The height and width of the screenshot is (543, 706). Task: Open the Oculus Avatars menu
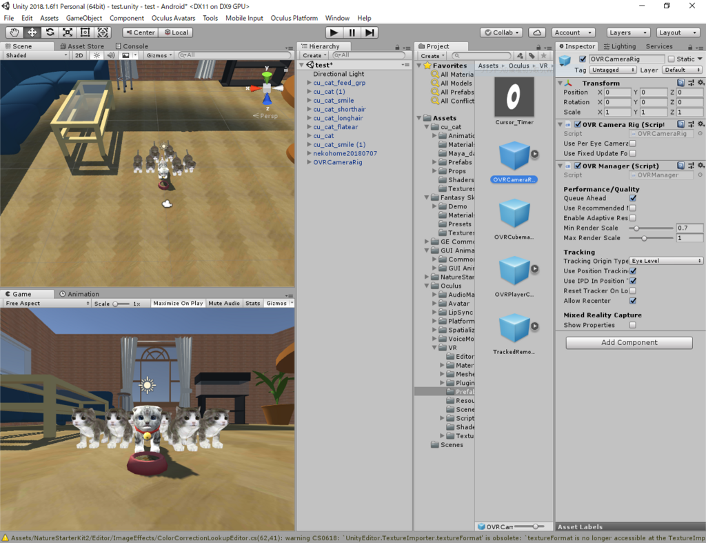pos(173,18)
